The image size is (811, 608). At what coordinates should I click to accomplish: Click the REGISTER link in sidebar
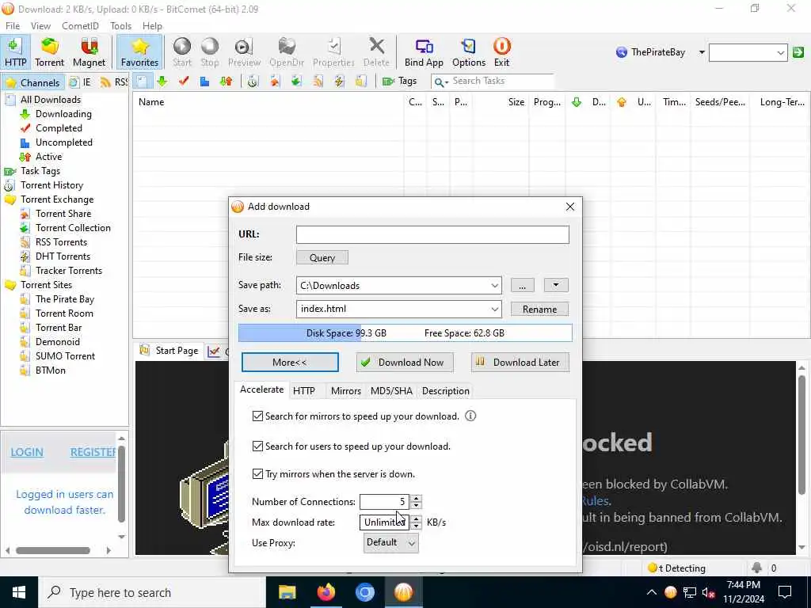(93, 452)
